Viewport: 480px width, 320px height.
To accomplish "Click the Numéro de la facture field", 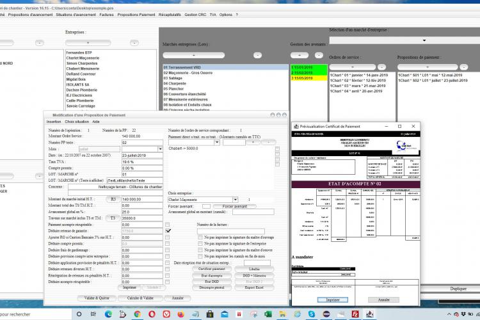I will click(231, 231).
